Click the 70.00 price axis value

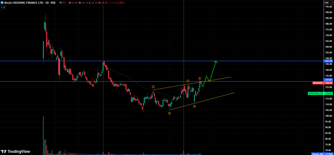tap(328, 150)
